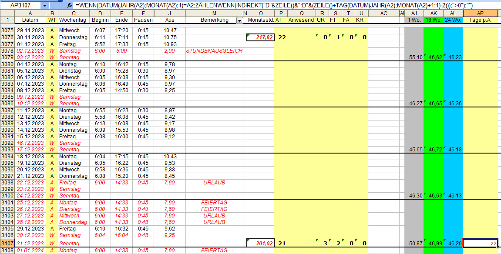Screen dimensions: 501x254
Task: Select the STUNDENAUSGLEICH remark cell
Action: pos(214,51)
